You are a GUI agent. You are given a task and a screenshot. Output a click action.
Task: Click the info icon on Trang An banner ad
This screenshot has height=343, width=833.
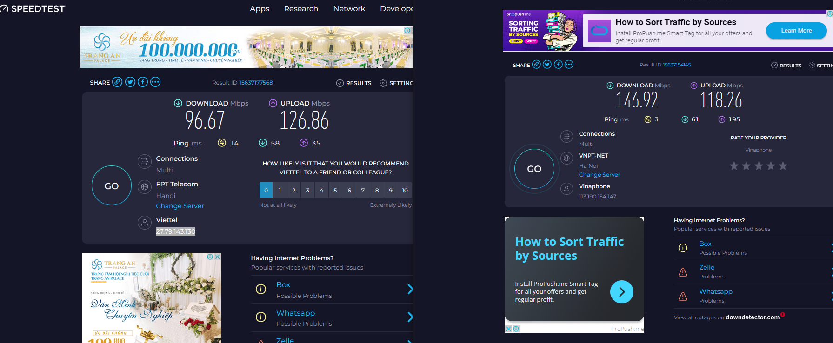tap(407, 30)
